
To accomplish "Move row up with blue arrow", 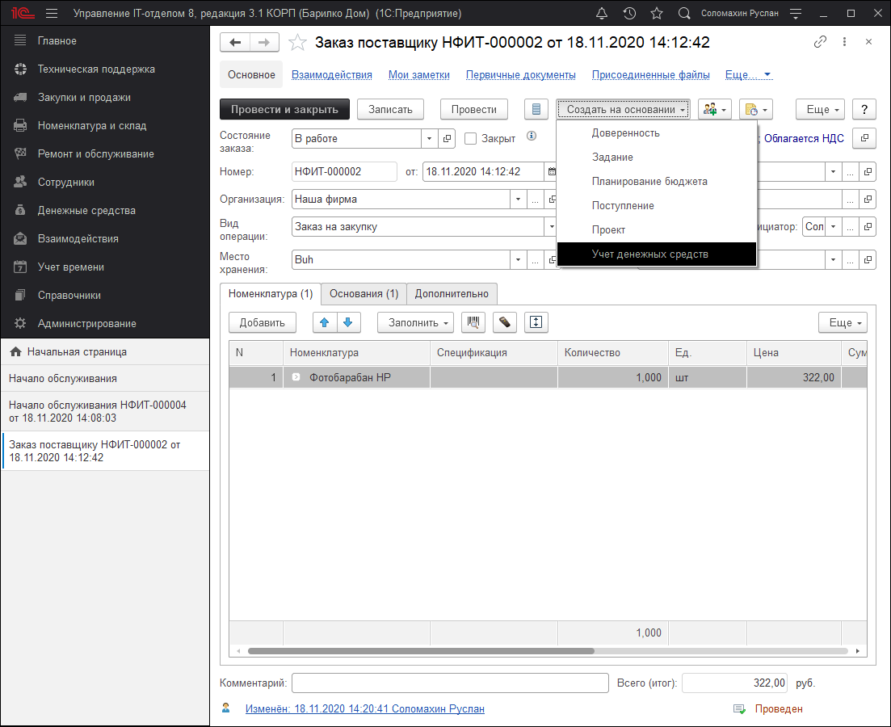I will [x=325, y=322].
